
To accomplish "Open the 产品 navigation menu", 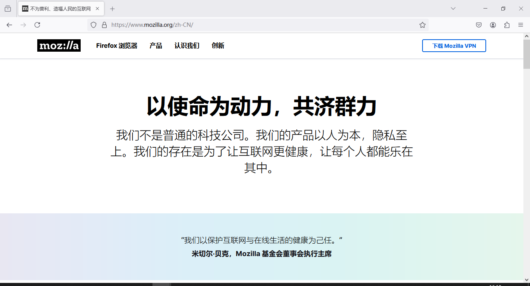I will (156, 46).
